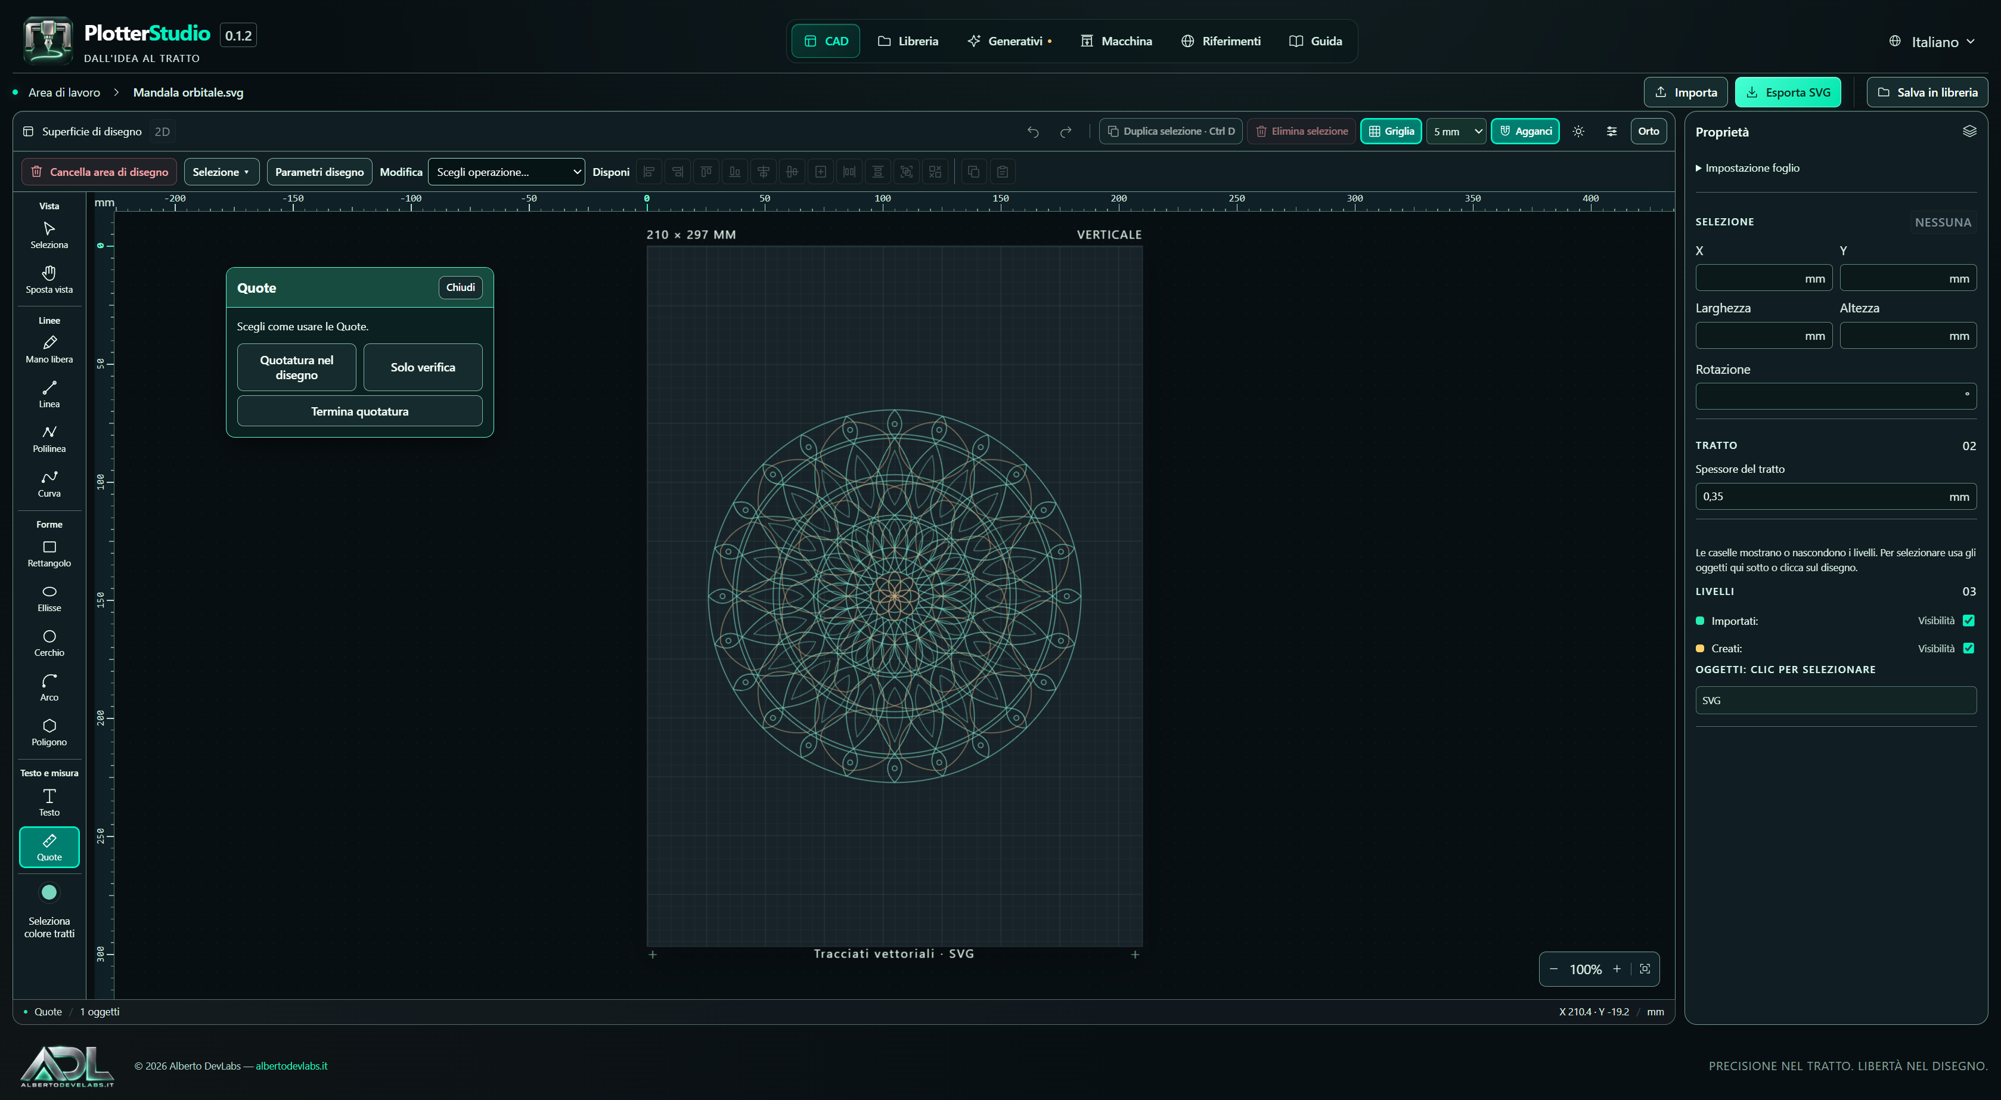The height and width of the screenshot is (1100, 2001).
Task: Click the Solo verifica button
Action: tap(423, 367)
